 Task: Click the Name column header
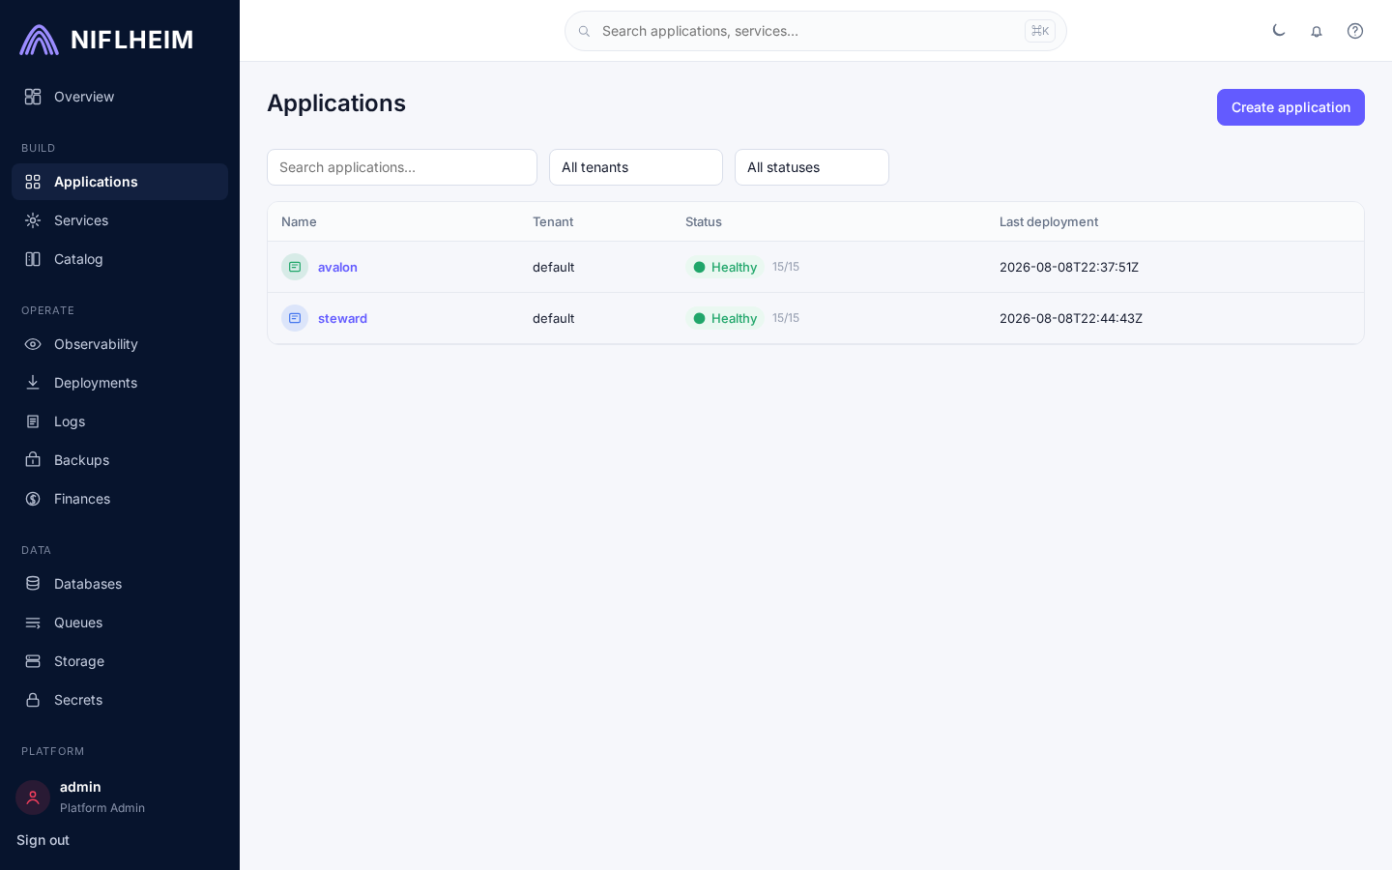coord(299,221)
